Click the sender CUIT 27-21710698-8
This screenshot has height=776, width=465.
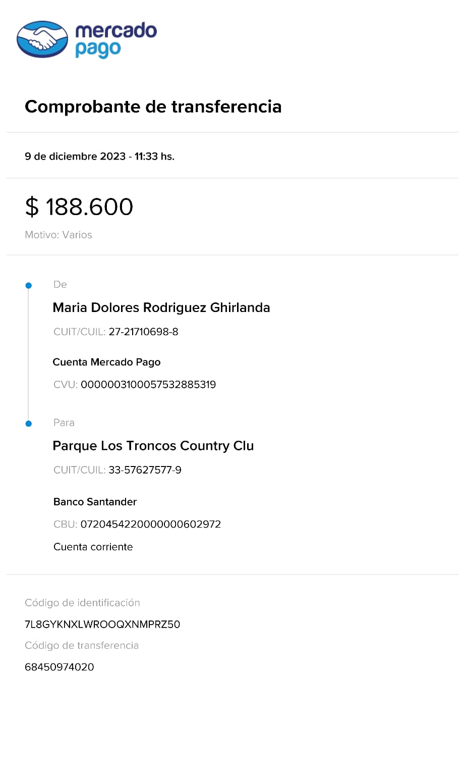pyautogui.click(x=143, y=332)
